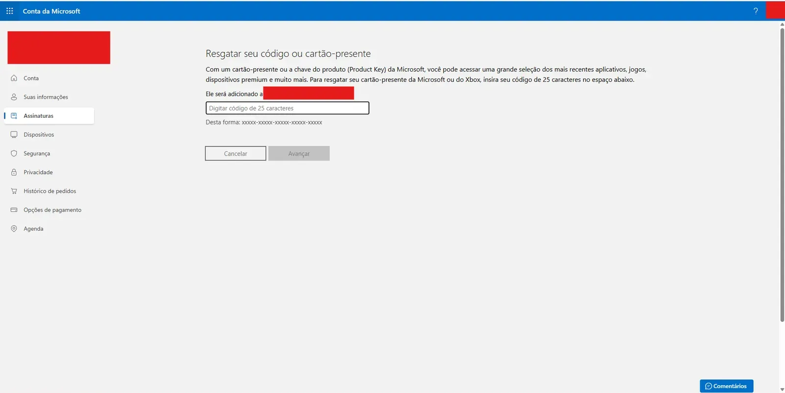
Task: Open the Dispositivos section
Action: click(49, 134)
